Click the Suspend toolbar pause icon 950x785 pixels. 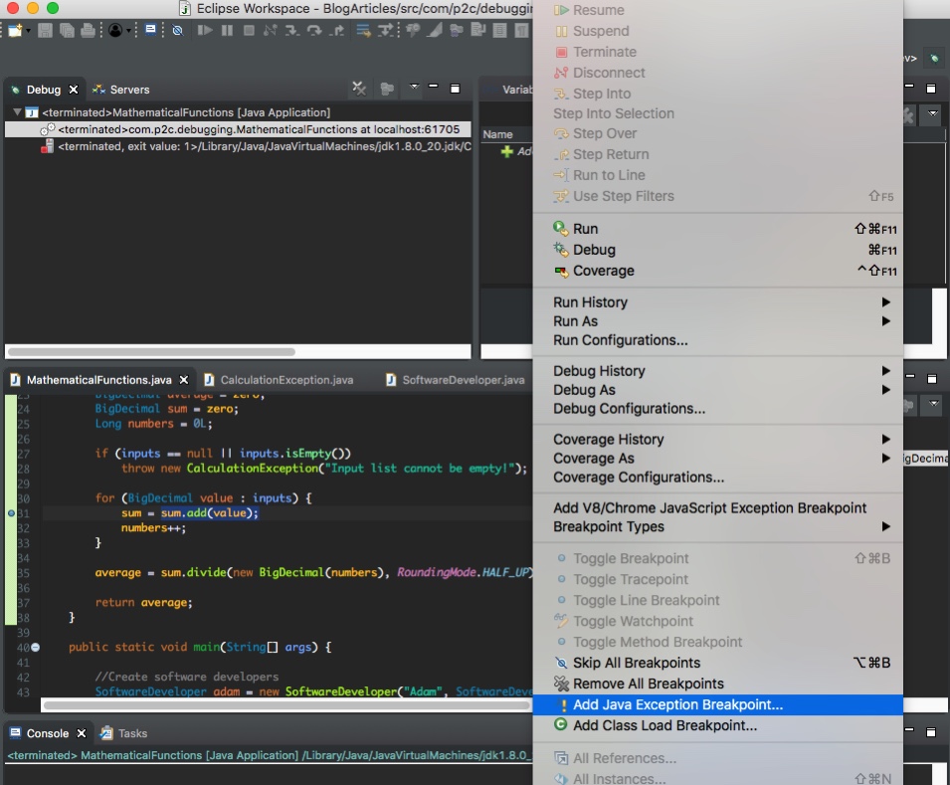click(227, 30)
